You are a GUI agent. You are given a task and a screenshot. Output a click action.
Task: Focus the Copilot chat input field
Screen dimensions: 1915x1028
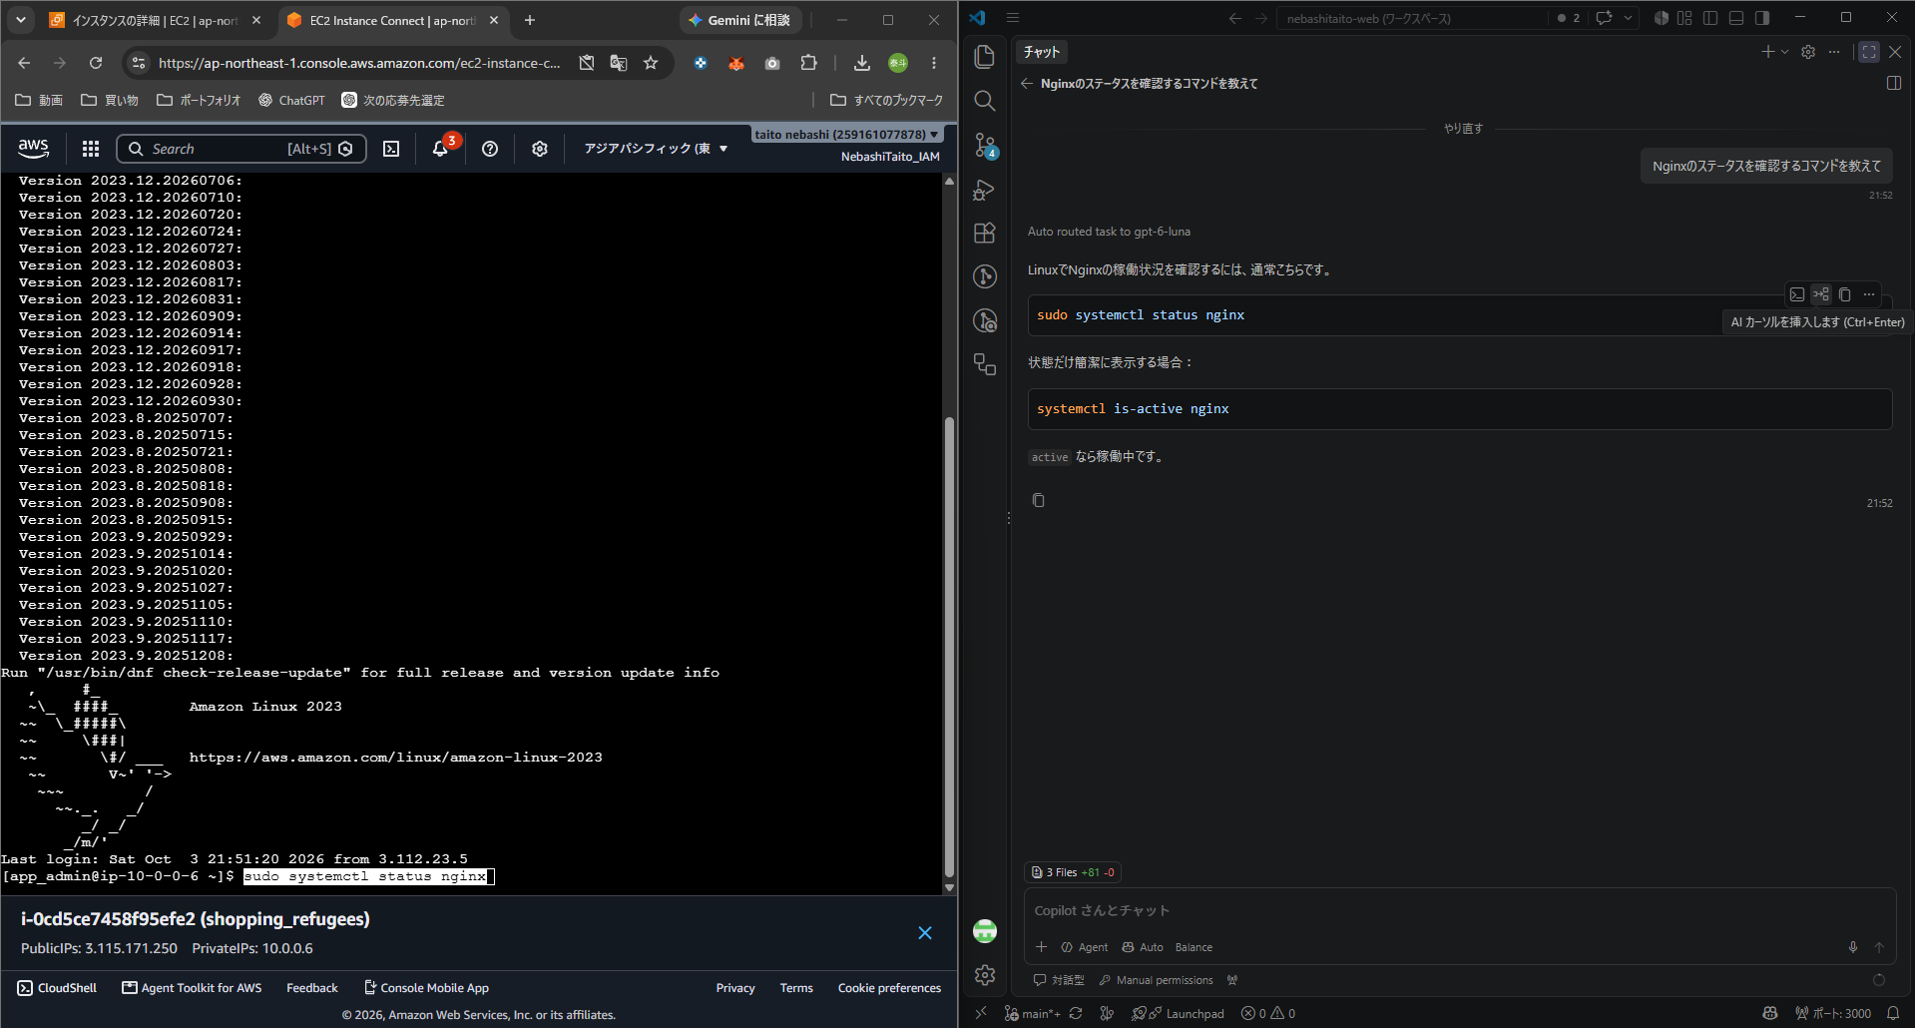pyautogui.click(x=1459, y=910)
